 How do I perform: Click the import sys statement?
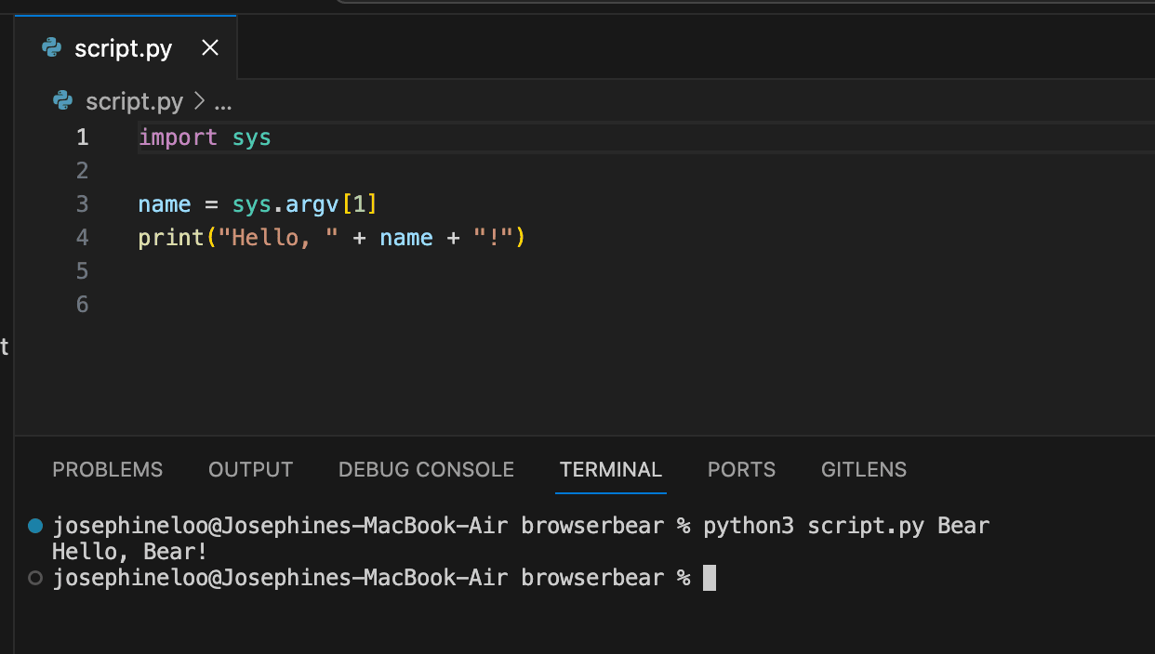pos(204,137)
